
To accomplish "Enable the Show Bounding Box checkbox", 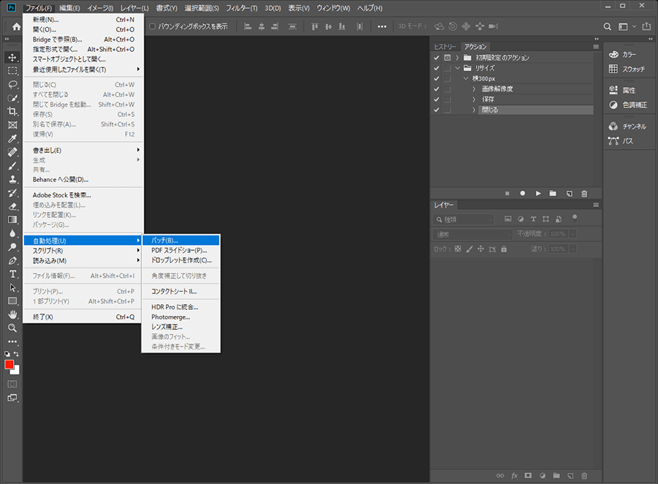I will point(152,26).
